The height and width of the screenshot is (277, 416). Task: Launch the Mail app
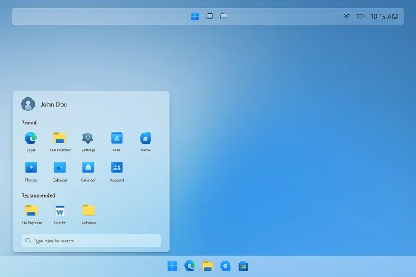tap(117, 138)
